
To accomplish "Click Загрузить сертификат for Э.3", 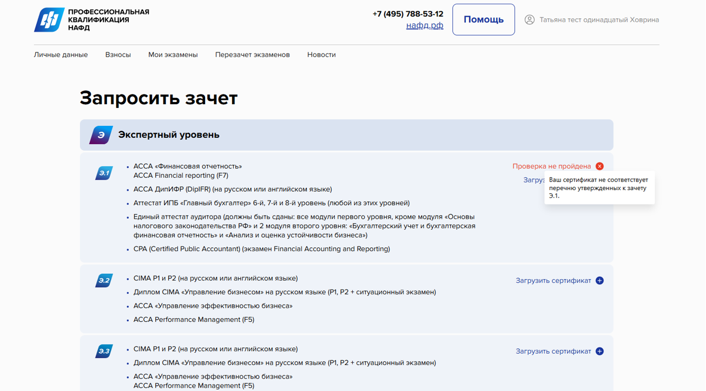I will [x=553, y=352].
